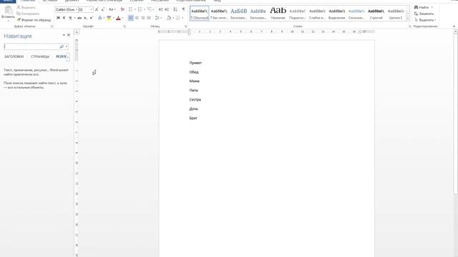Image resolution: width=458 pixels, height=257 pixels.
Task: Click the tab selector at ruler corner
Action: 77,31
